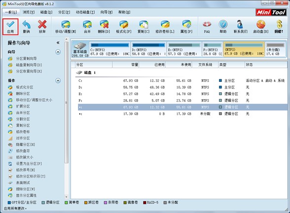
Task: Select the 未分配 17.4 GB block in disk map
Action: point(275,49)
